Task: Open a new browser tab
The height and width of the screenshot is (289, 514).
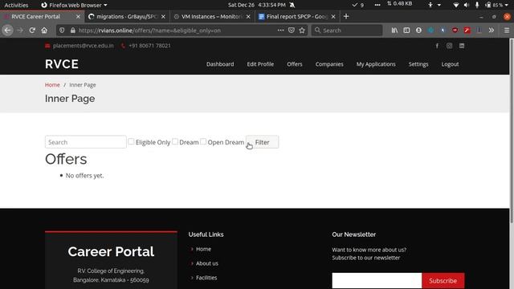Action: click(346, 16)
